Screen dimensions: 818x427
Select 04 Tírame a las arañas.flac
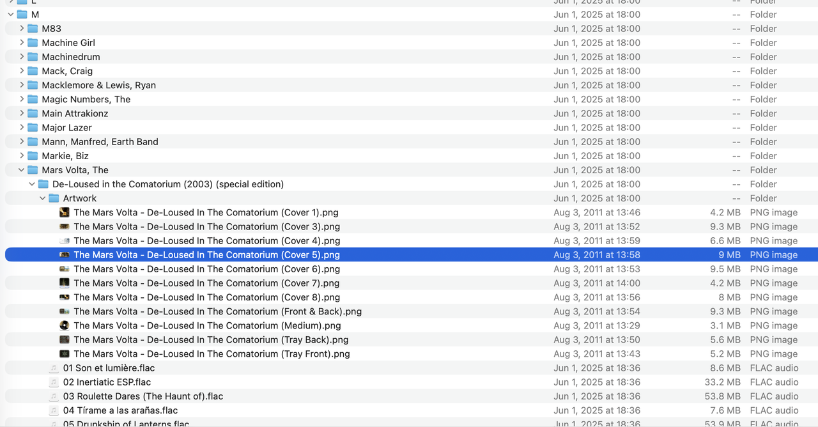coord(120,410)
